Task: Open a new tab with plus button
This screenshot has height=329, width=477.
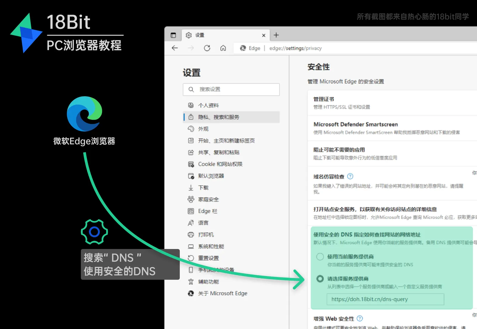Action: (276, 35)
